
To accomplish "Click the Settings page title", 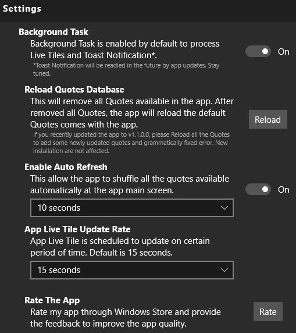I will pyautogui.click(x=22, y=9).
